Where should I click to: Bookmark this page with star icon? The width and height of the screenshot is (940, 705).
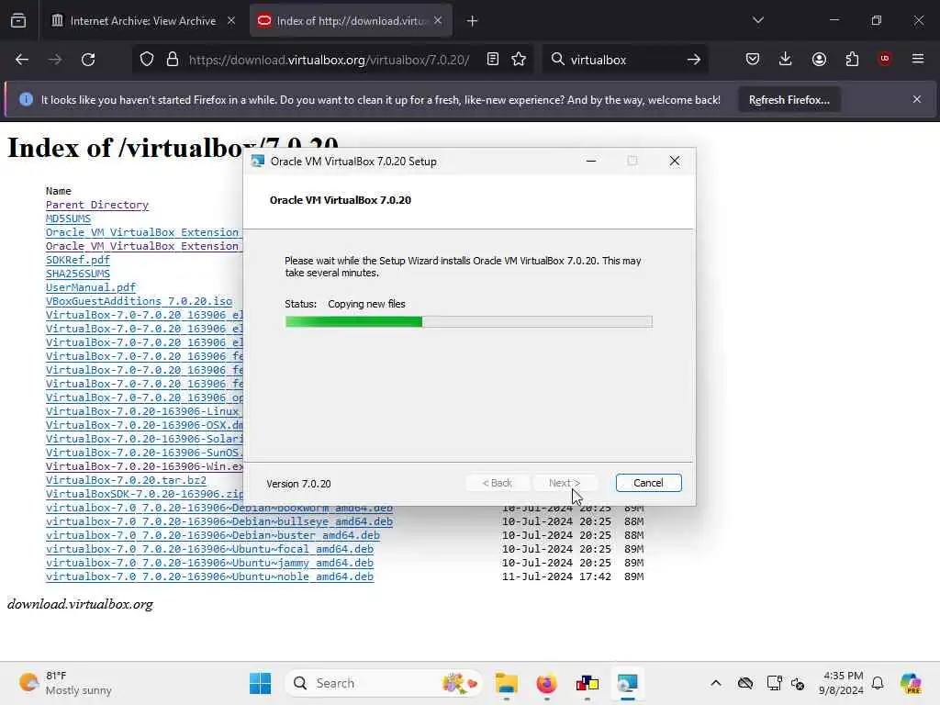520,60
